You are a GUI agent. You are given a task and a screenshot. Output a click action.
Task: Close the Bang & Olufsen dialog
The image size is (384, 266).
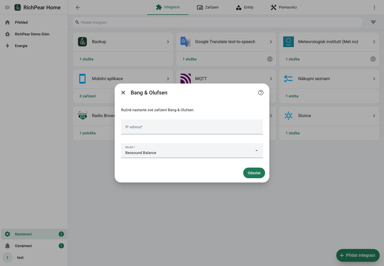tap(123, 93)
